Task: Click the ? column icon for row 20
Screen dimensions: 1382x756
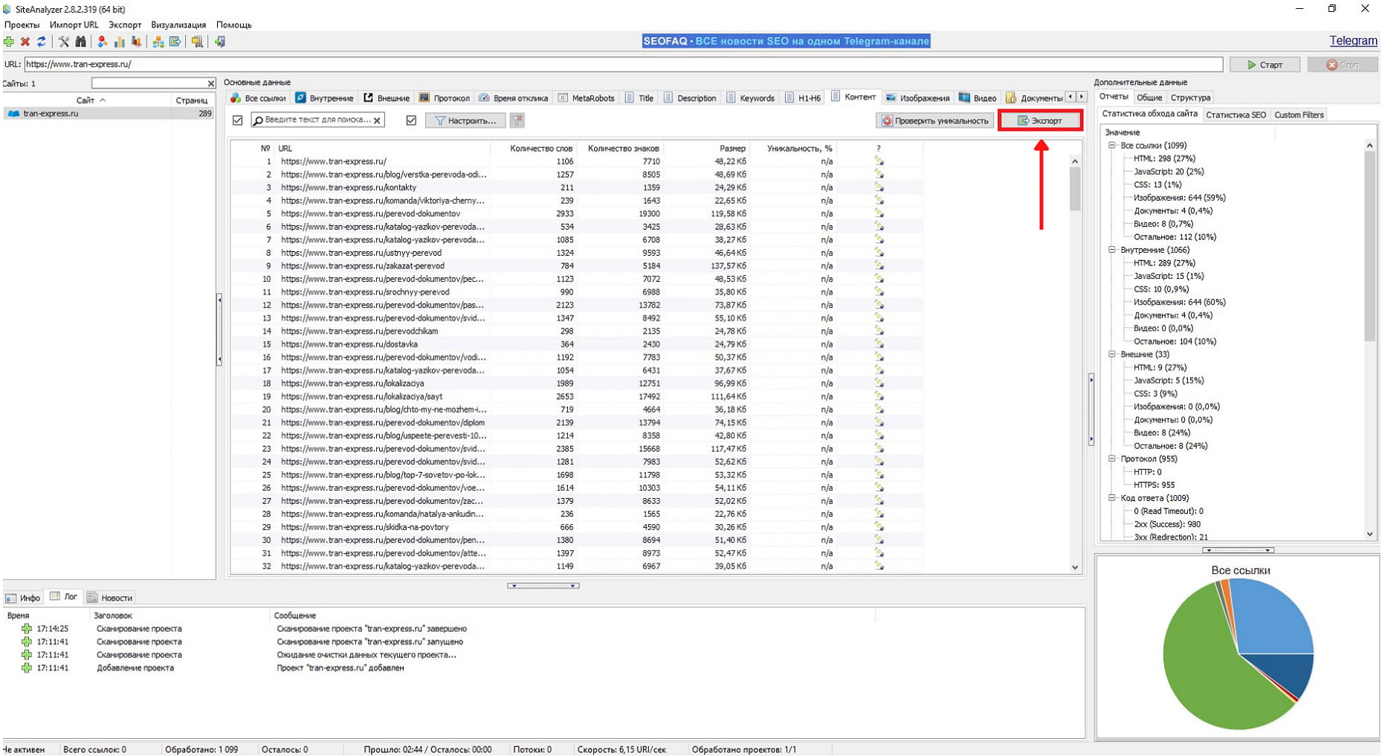Action: coord(879,410)
